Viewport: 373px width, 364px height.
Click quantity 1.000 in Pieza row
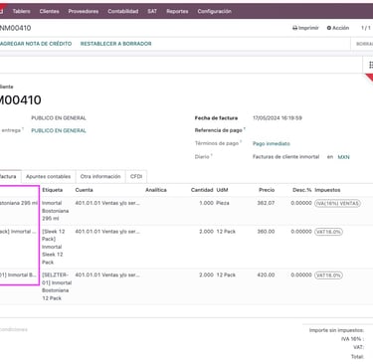click(206, 203)
